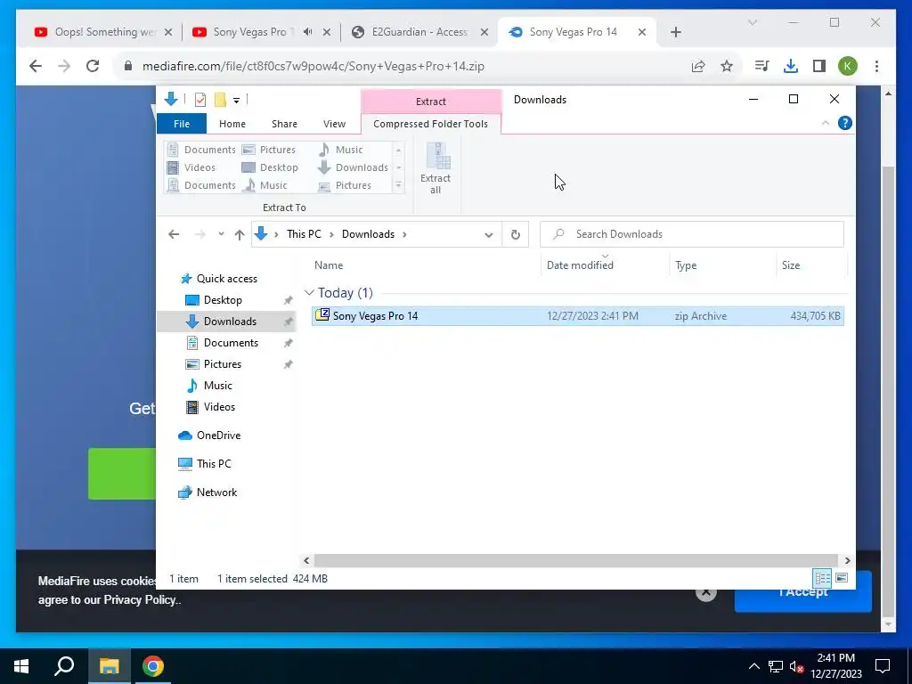
Task: Click the taskbar search icon
Action: click(64, 666)
